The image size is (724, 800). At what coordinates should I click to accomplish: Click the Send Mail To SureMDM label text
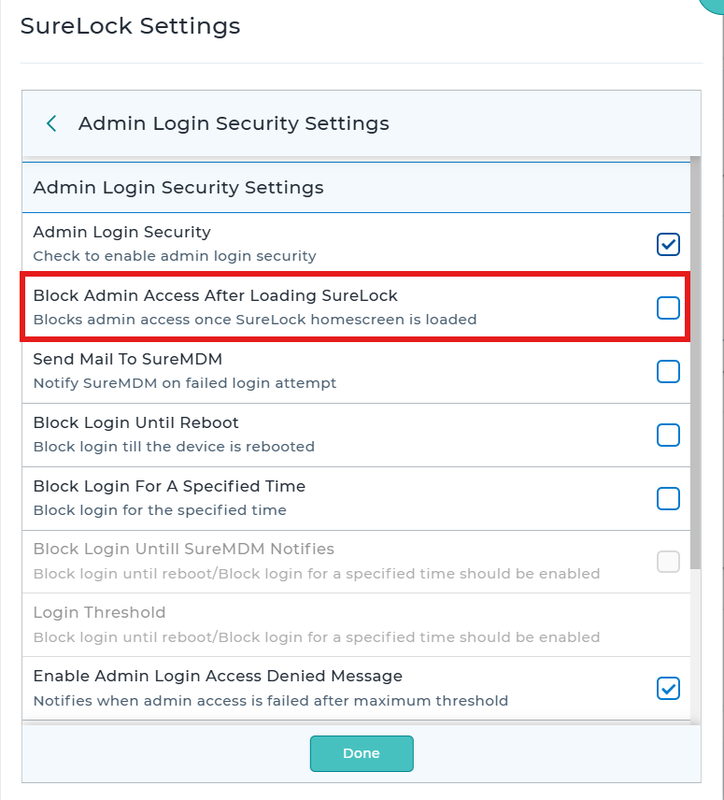click(x=127, y=359)
